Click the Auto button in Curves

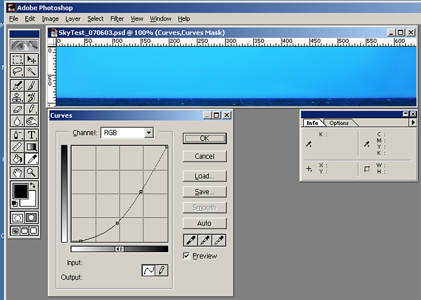tap(204, 224)
